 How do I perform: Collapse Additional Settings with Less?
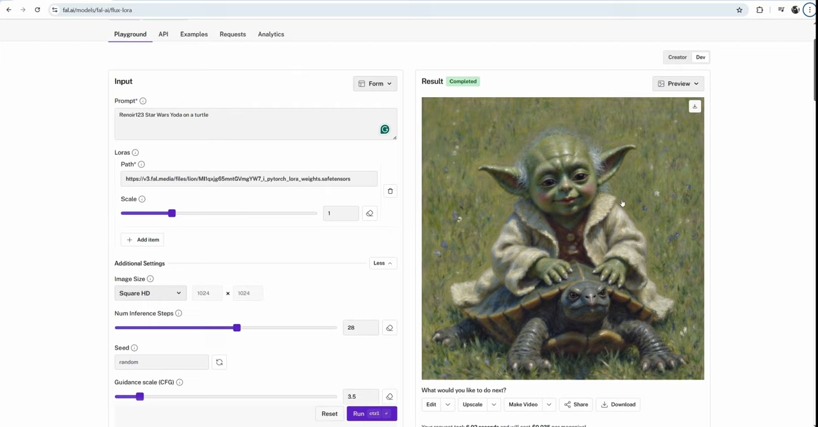click(x=383, y=263)
